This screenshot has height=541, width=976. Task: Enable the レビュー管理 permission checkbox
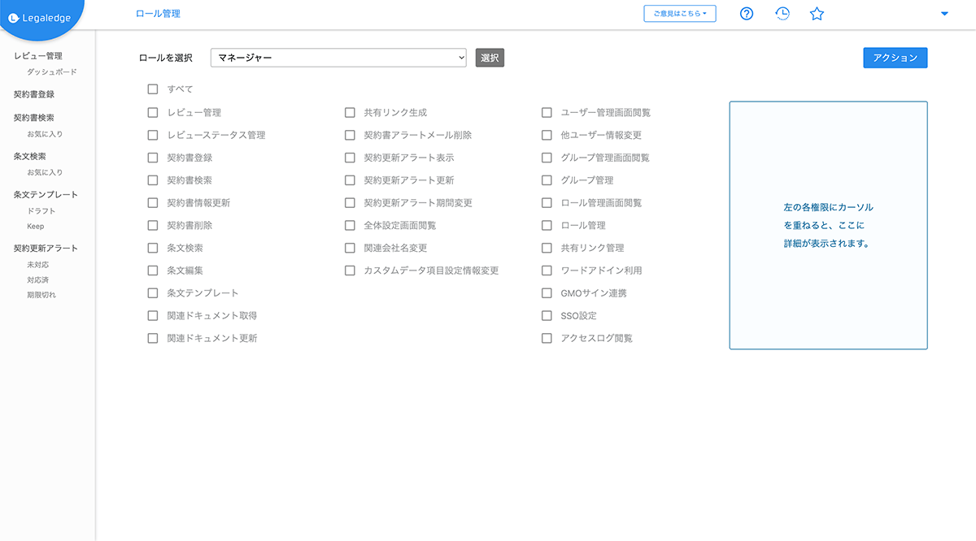point(153,113)
